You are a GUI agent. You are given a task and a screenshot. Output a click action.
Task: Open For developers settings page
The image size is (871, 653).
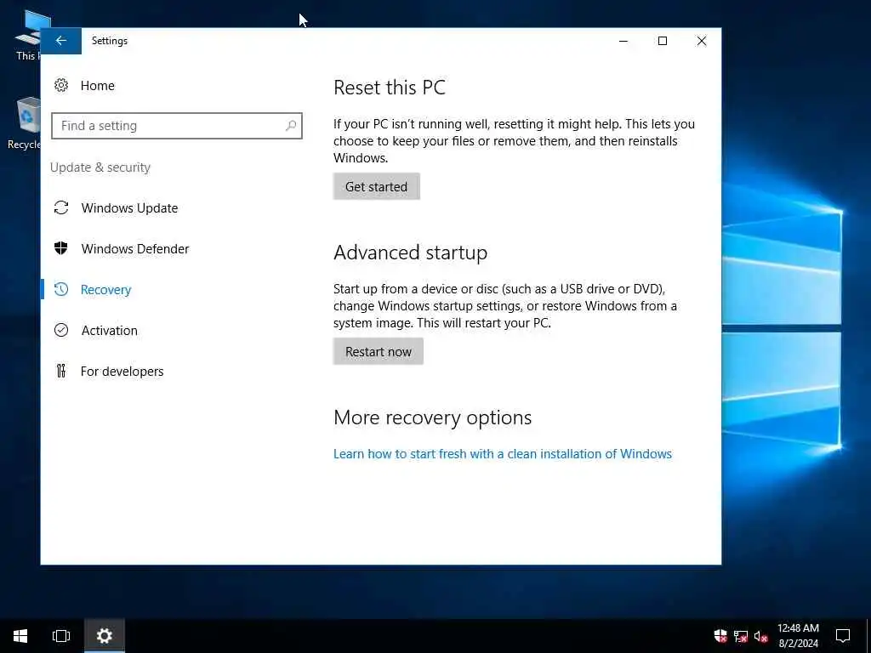pyautogui.click(x=122, y=371)
